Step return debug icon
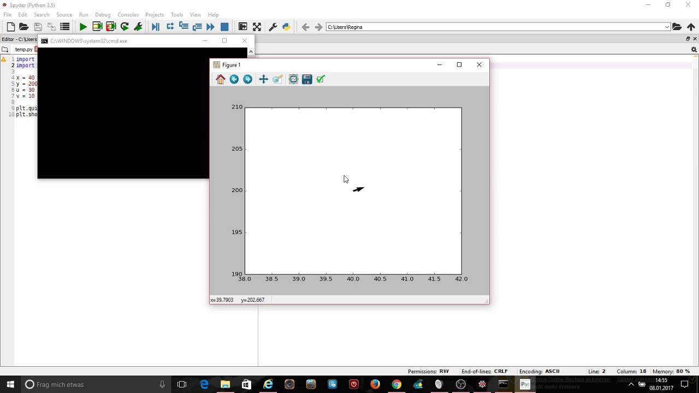 [197, 27]
